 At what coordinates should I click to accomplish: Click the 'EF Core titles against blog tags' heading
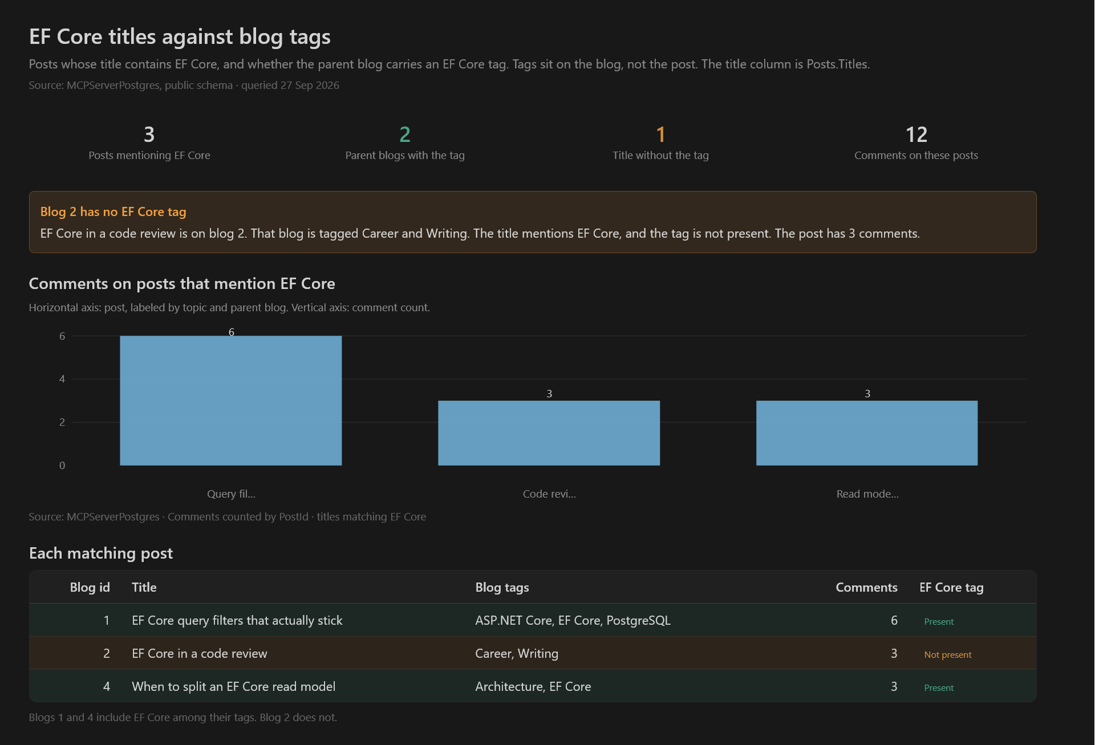point(180,36)
